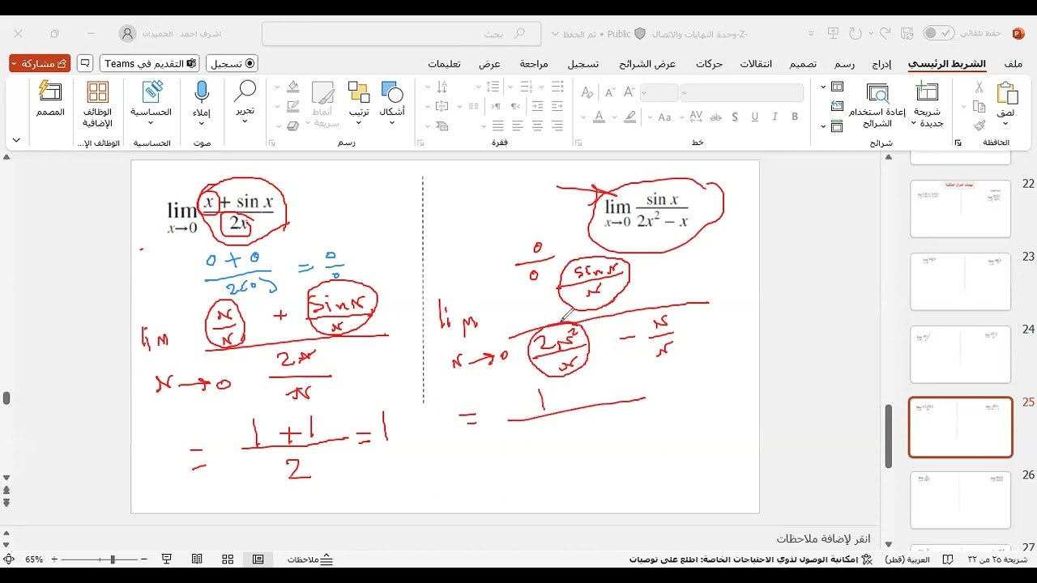Screen dimensions: 1037x583
Task: Click the Save icon in title bar
Action: [x=907, y=33]
